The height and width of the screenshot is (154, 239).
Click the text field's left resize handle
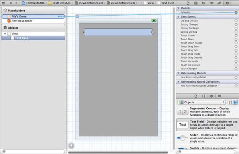84,32
